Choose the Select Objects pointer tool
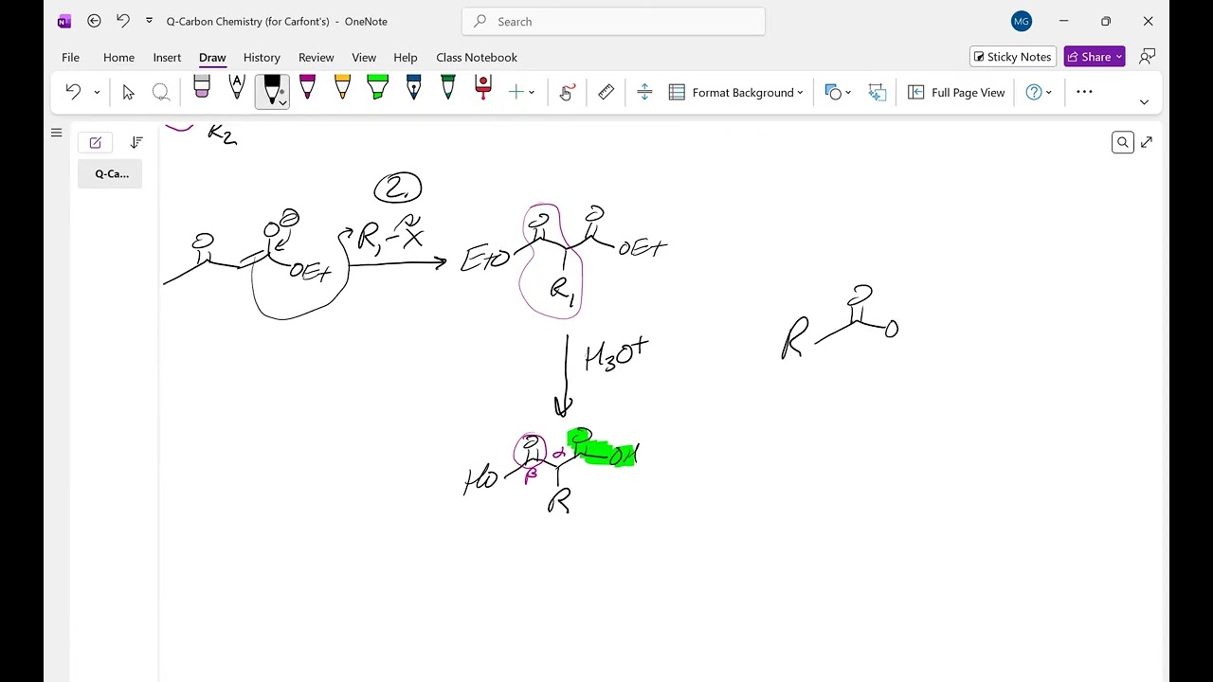 (x=129, y=92)
